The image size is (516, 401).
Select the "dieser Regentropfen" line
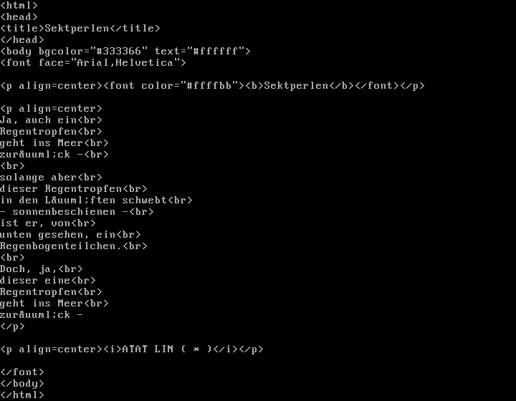click(73, 189)
